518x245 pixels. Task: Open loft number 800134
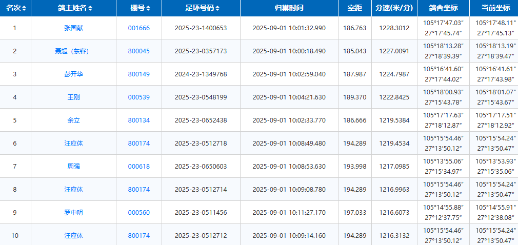point(138,120)
